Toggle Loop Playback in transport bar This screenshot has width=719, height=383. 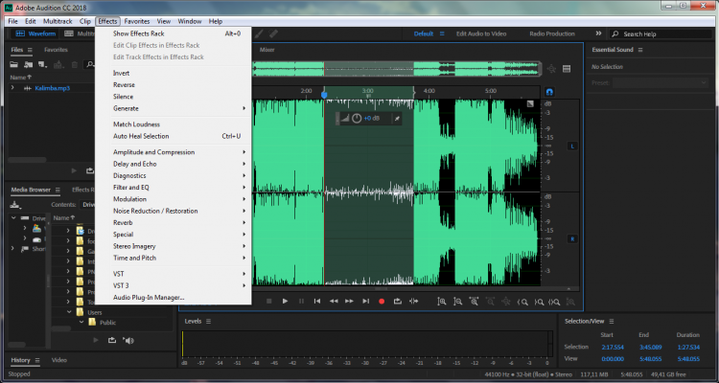[x=397, y=301]
